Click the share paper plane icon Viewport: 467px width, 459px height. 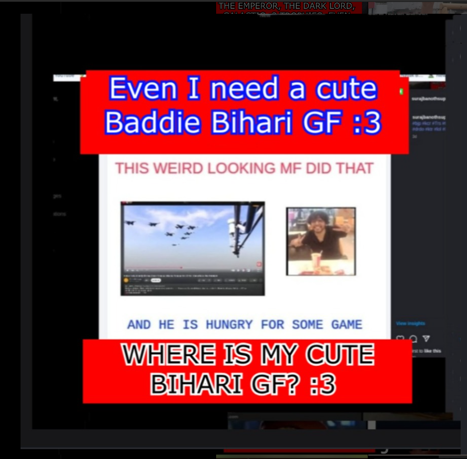[426, 339]
